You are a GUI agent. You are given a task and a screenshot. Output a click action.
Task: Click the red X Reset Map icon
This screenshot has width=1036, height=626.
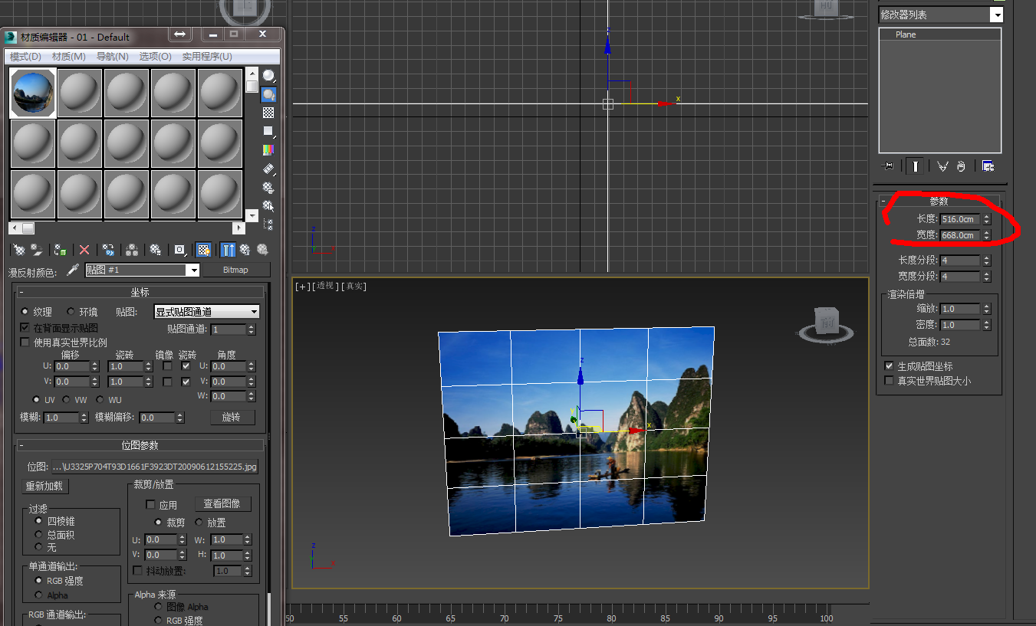coord(84,250)
